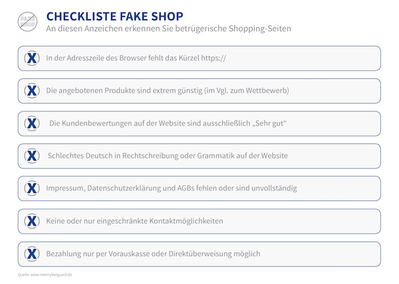Select the 'Adresszeile des Browser' checklist text

136,58
